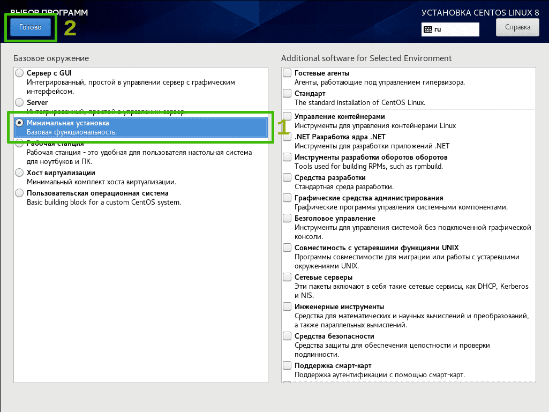Click the blue Готово button
Image resolution: width=549 pixels, height=412 pixels.
tap(31, 27)
